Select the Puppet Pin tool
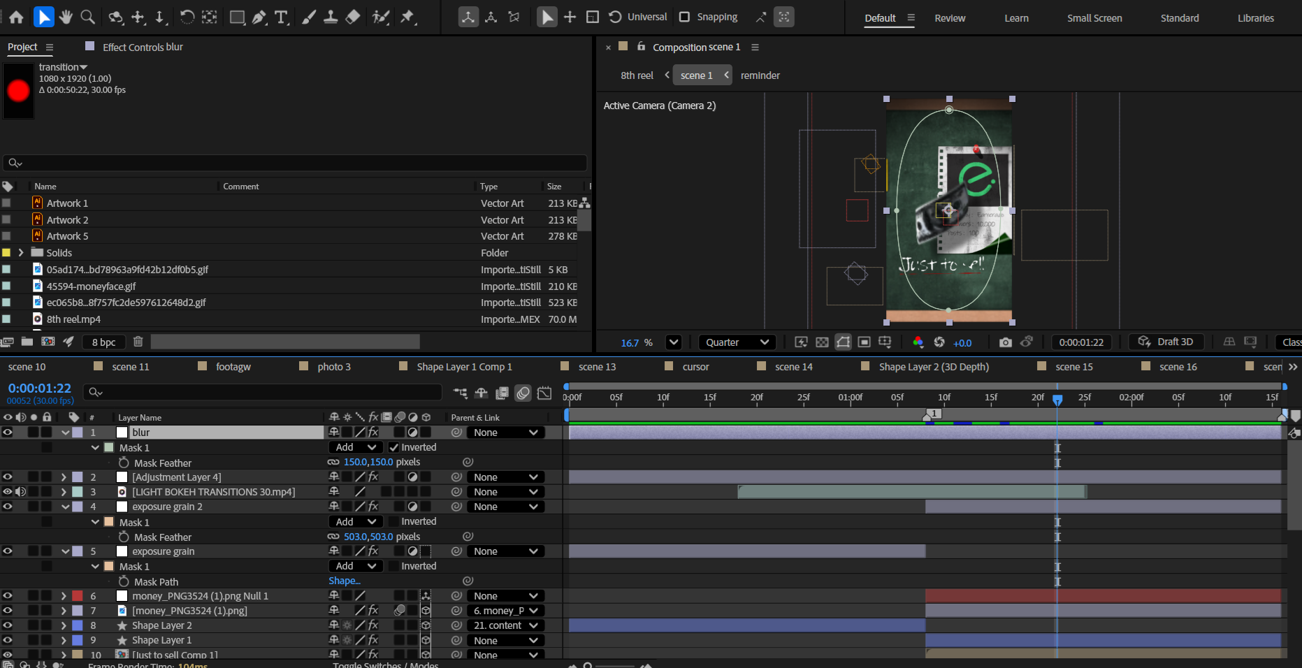 click(407, 17)
